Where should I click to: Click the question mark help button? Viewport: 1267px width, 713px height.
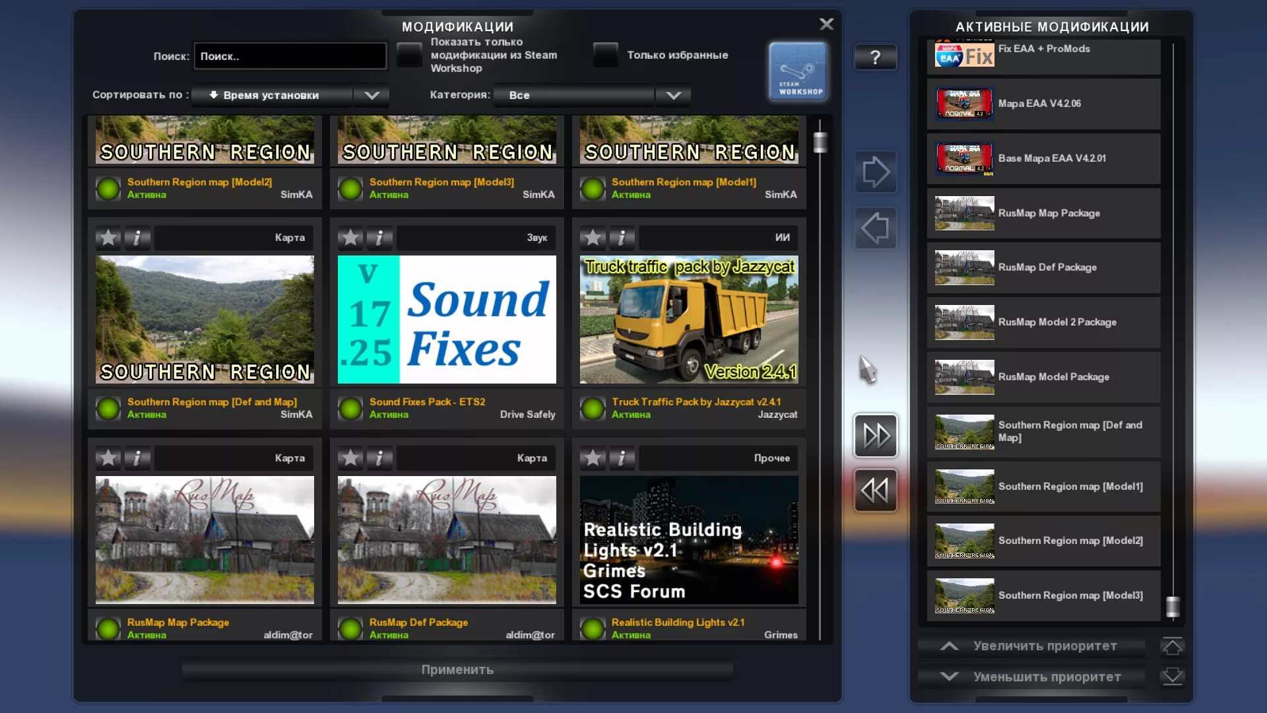[x=875, y=57]
